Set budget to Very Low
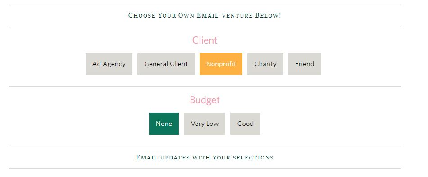The width and height of the screenshot is (428, 177). pos(205,124)
